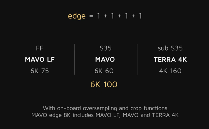
Task: Select the last "1" in the equation
Action: pos(140,16)
